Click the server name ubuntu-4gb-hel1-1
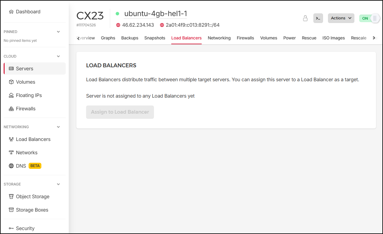The image size is (383, 234). tap(155, 14)
